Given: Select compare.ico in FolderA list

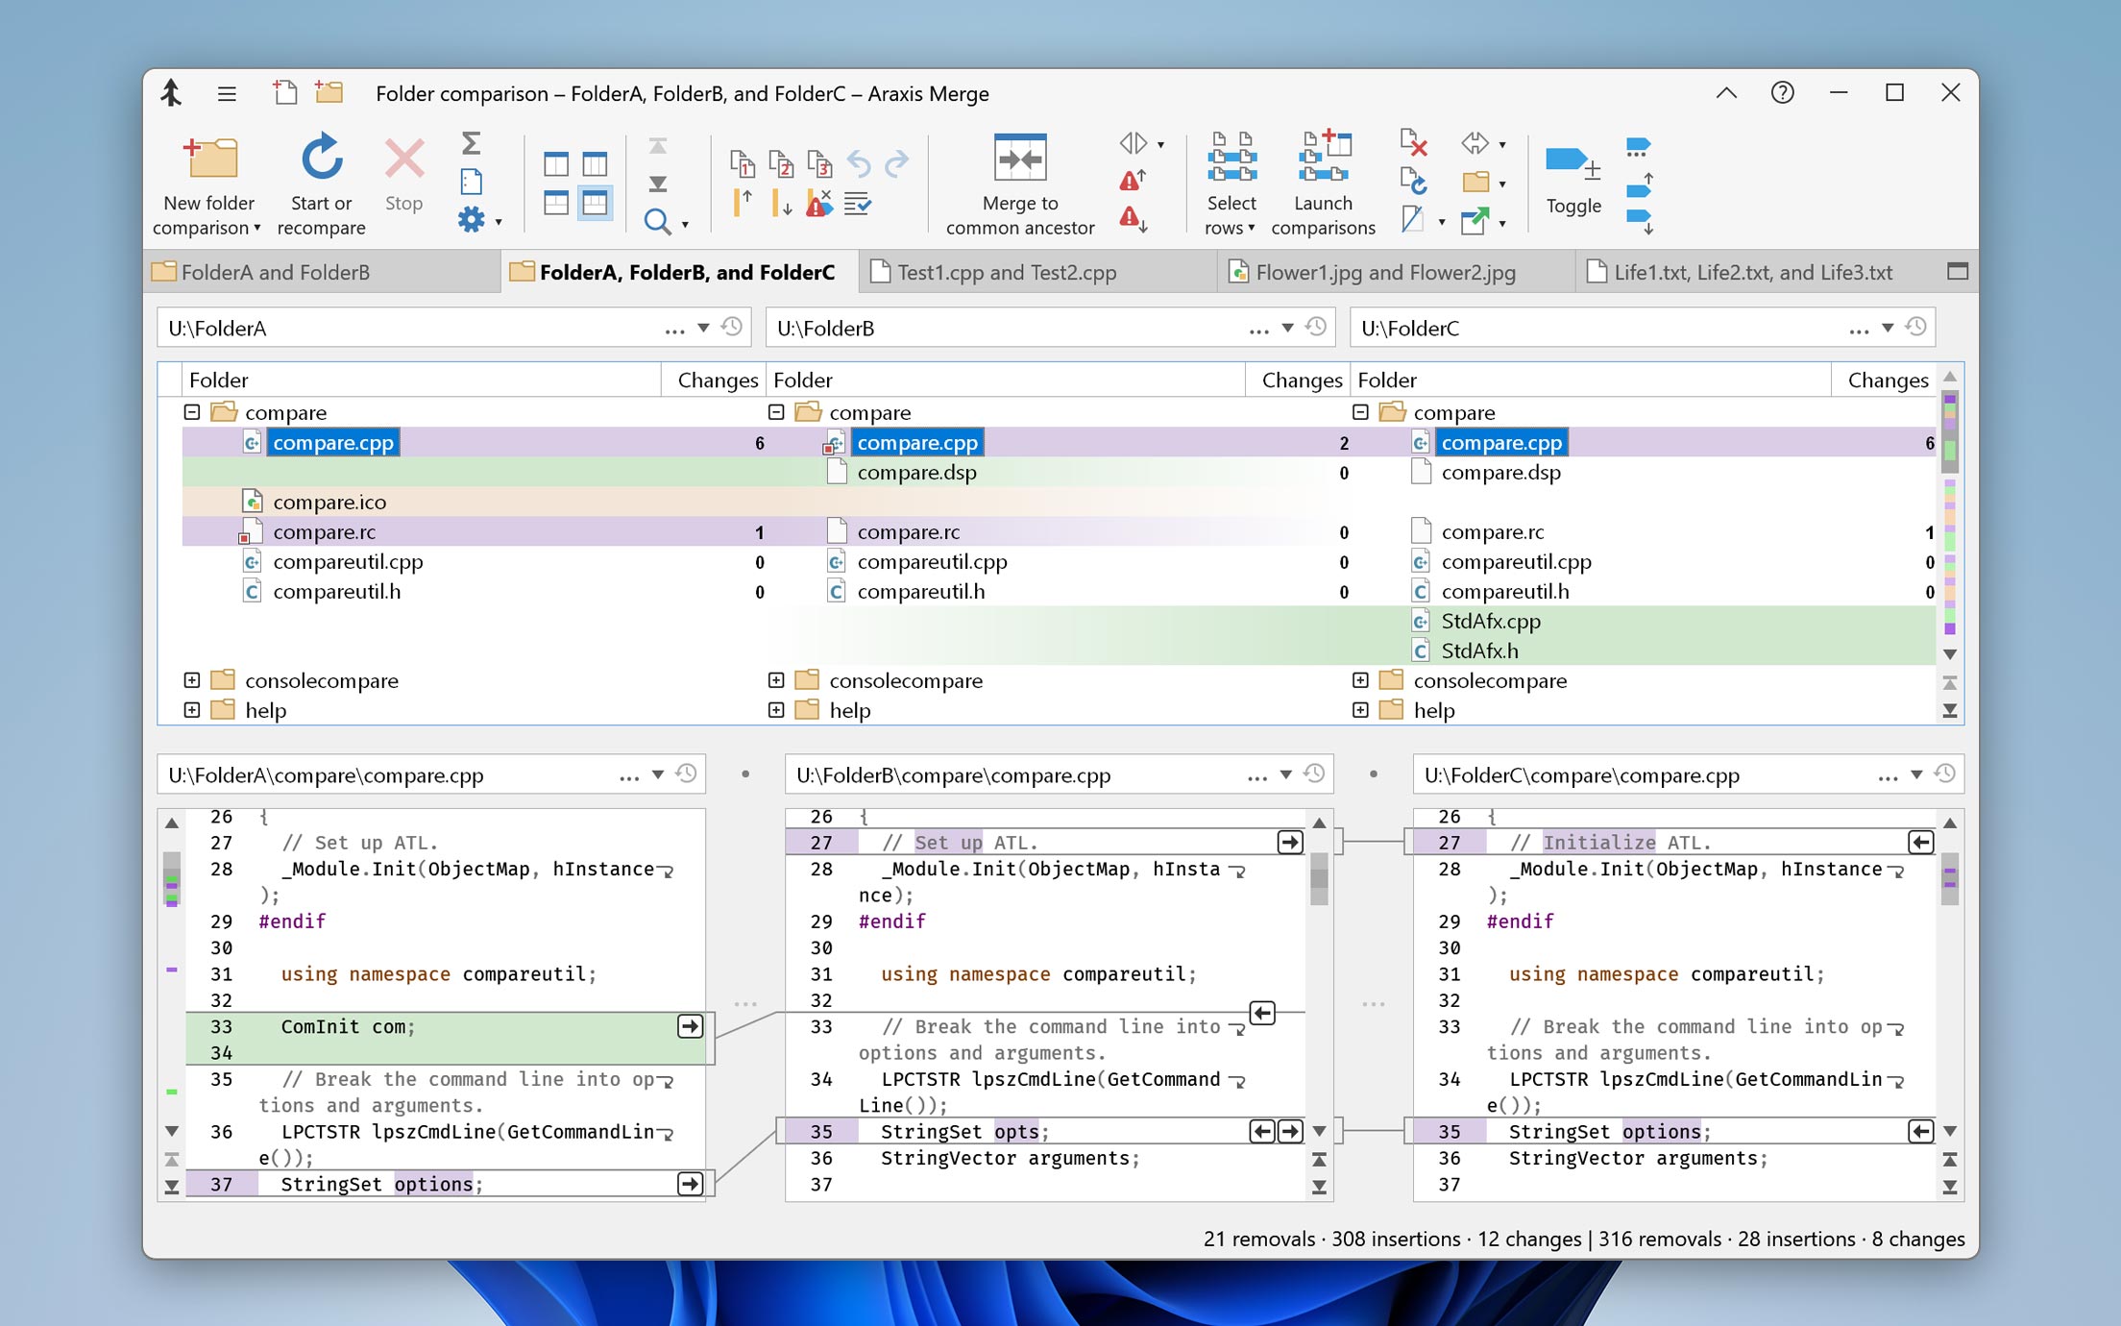Looking at the screenshot, I should pos(329,503).
